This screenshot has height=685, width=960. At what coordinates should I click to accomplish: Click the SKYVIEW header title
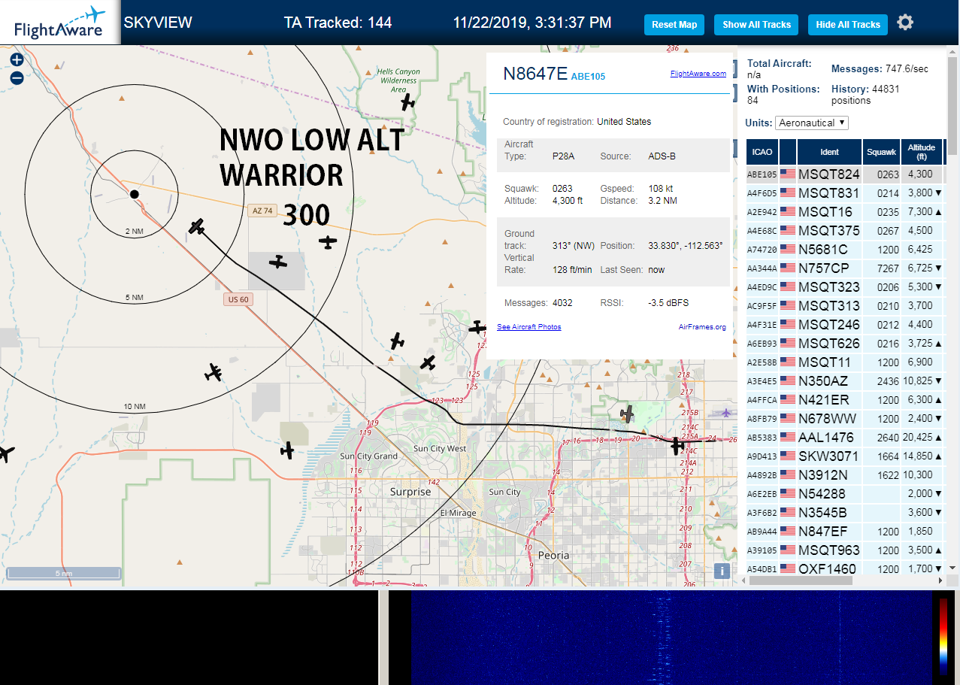pyautogui.click(x=158, y=23)
